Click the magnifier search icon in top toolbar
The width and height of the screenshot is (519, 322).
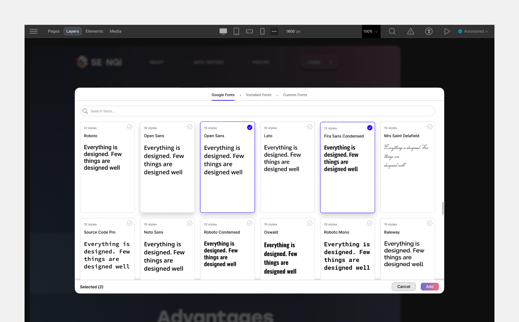392,31
